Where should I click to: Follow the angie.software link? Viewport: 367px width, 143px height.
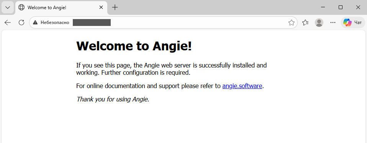coord(242,86)
